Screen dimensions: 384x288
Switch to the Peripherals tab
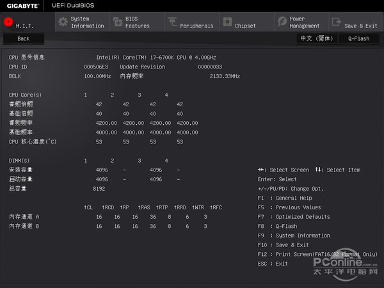[x=196, y=26]
